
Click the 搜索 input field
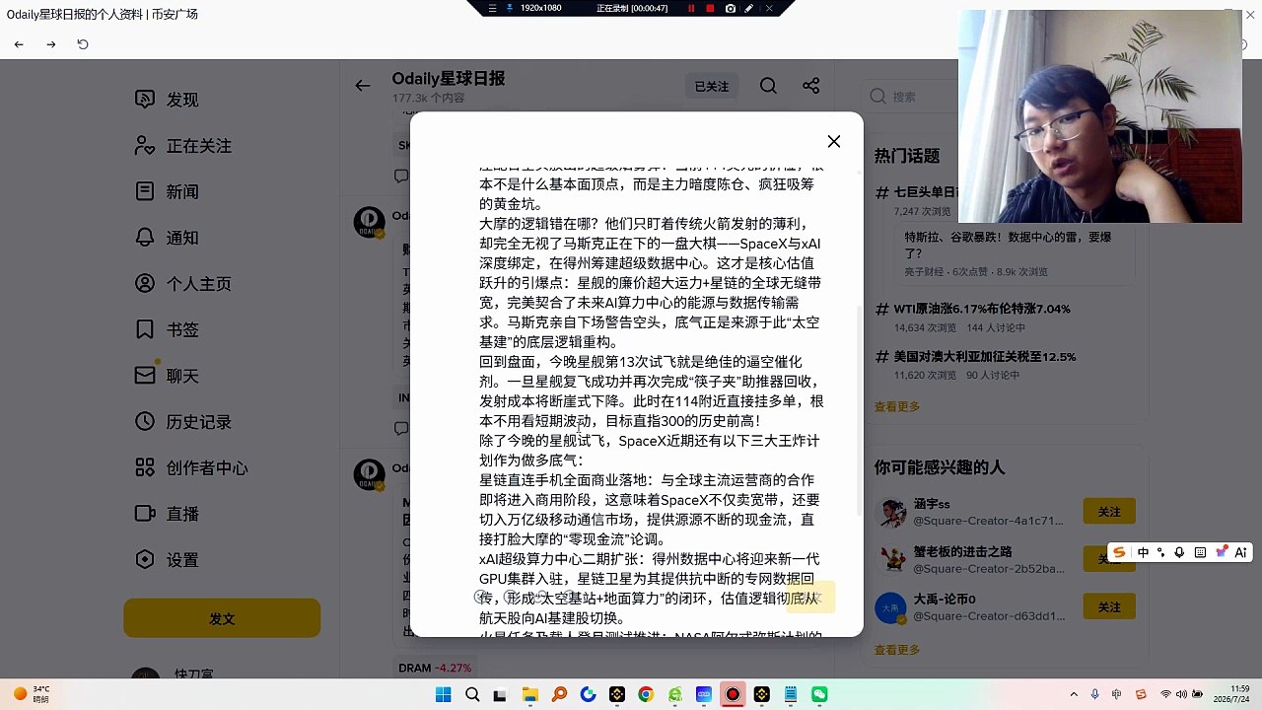coord(912,97)
